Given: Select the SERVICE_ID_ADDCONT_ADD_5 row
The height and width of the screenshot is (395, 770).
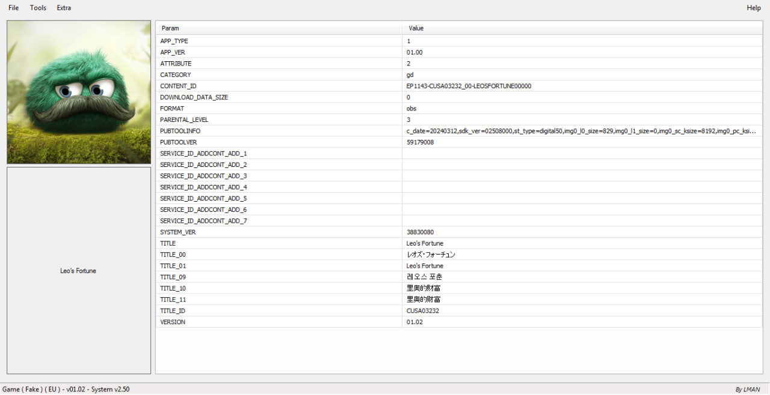Looking at the screenshot, I should [459, 199].
